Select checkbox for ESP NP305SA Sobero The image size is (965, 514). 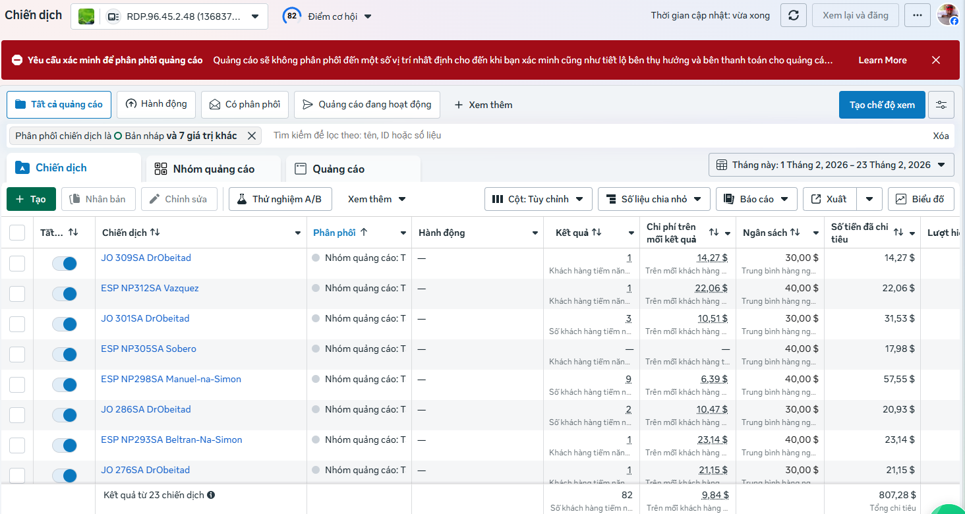pos(17,355)
